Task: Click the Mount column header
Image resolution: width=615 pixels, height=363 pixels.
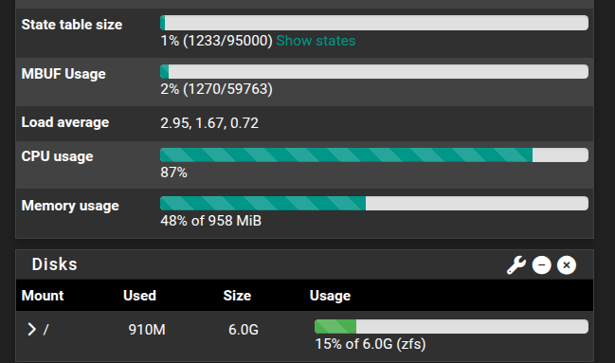Action: pyautogui.click(x=43, y=296)
